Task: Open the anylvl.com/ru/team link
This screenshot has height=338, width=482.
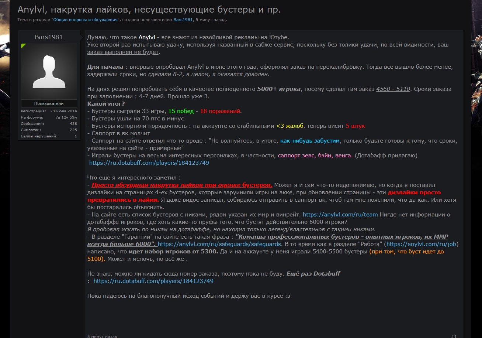Action: click(x=340, y=214)
